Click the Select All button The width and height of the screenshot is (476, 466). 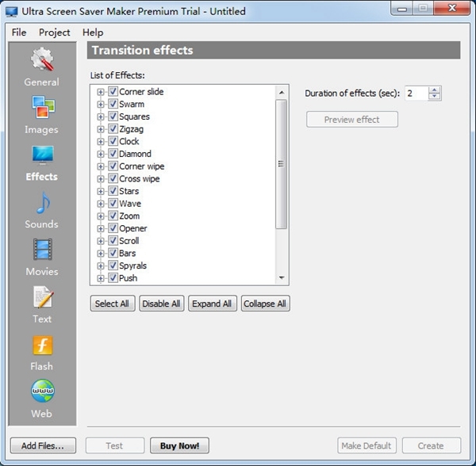[x=113, y=304]
